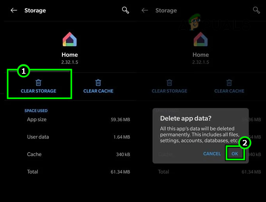Tap CLEAR CACHE label on left screen
This screenshot has width=266, height=202.
[98, 91]
